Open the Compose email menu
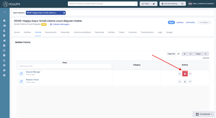The width and height of the screenshot is (216, 118). (204, 114)
